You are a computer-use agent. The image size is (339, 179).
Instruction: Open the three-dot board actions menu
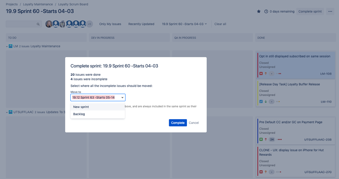click(330, 11)
